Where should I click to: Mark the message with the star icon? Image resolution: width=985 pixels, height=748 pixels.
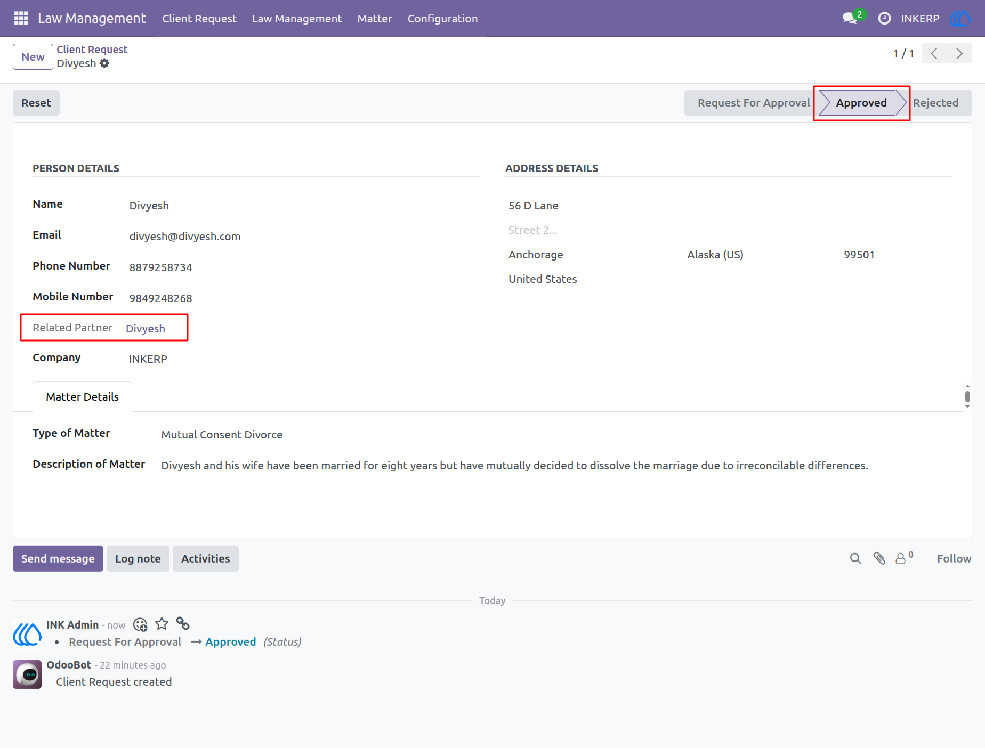pos(162,624)
